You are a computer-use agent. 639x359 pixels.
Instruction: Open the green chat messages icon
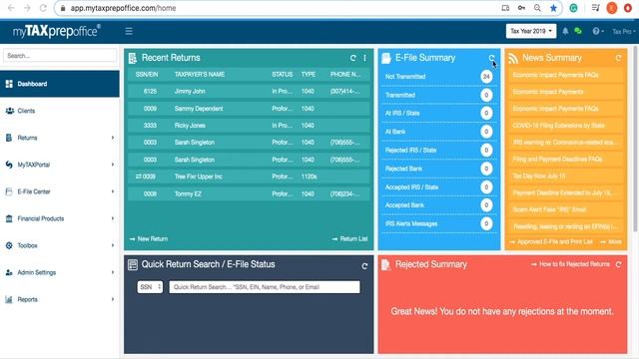coord(578,31)
